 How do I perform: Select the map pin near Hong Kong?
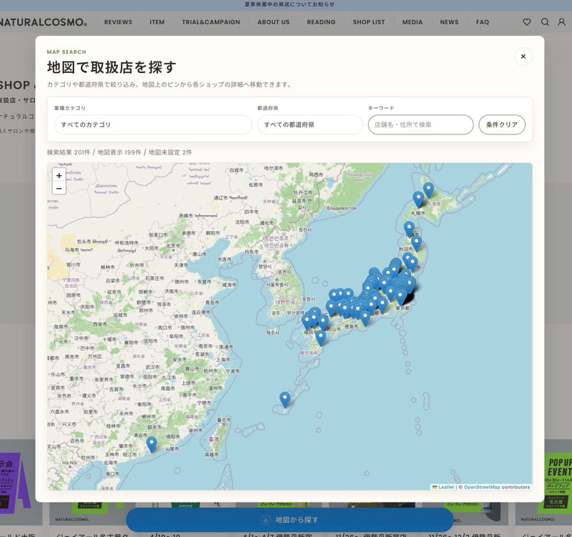click(x=152, y=445)
